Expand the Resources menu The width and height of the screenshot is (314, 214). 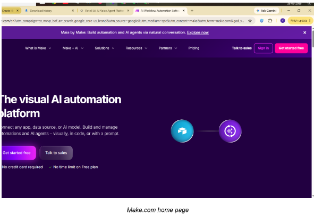pyautogui.click(x=137, y=48)
